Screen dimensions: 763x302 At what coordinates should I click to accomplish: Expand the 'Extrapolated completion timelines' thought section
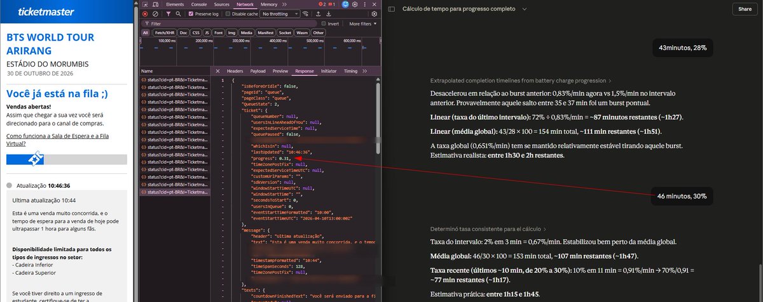tap(521, 81)
